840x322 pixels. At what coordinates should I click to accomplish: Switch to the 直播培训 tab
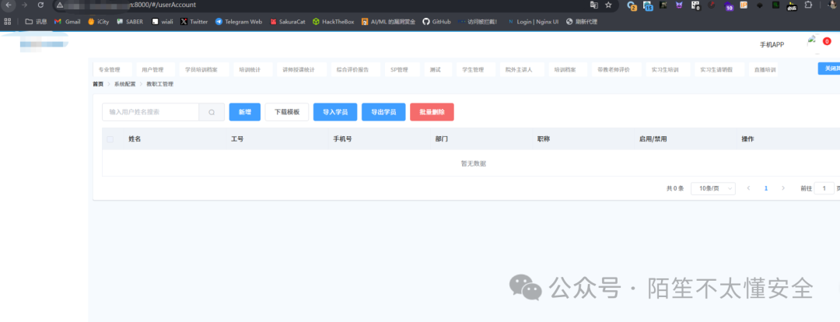tap(764, 70)
